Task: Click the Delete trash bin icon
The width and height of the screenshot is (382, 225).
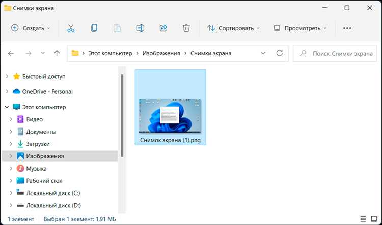Action: 186,28
